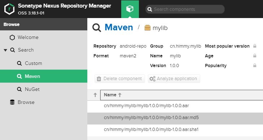Click the Name value mylib in details
Screen dimensions: 263x140
click(175, 56)
